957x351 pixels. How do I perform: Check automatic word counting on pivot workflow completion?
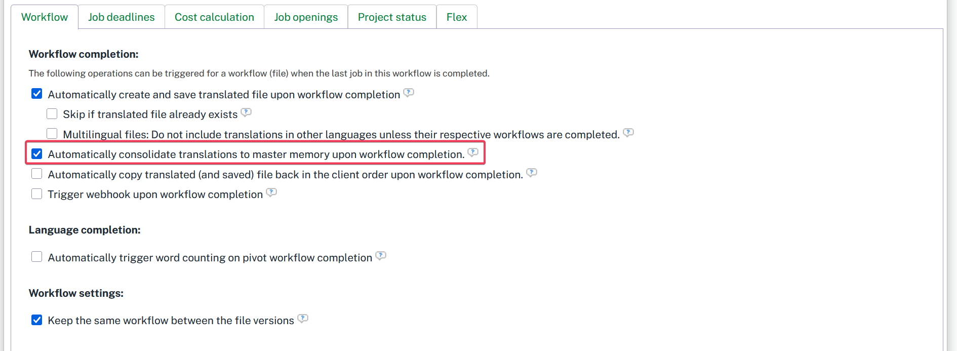37,257
